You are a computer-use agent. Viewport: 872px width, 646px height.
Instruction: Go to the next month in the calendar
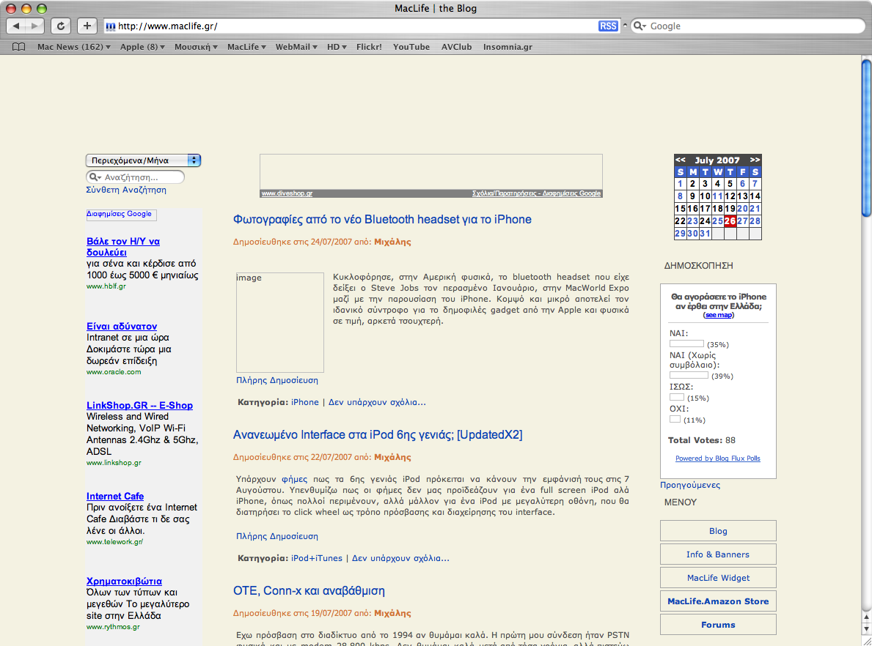755,160
